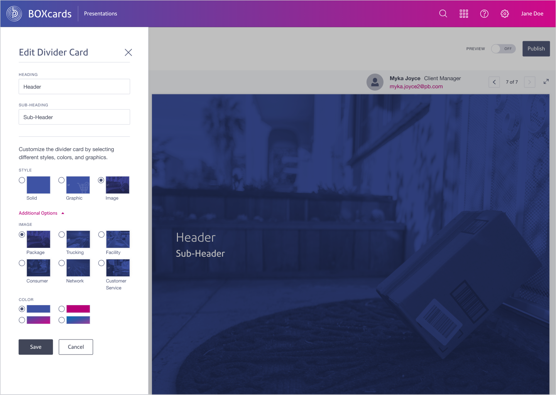Click the blue-cyan gradient swatch
Image resolution: width=556 pixels, height=395 pixels.
(x=78, y=320)
